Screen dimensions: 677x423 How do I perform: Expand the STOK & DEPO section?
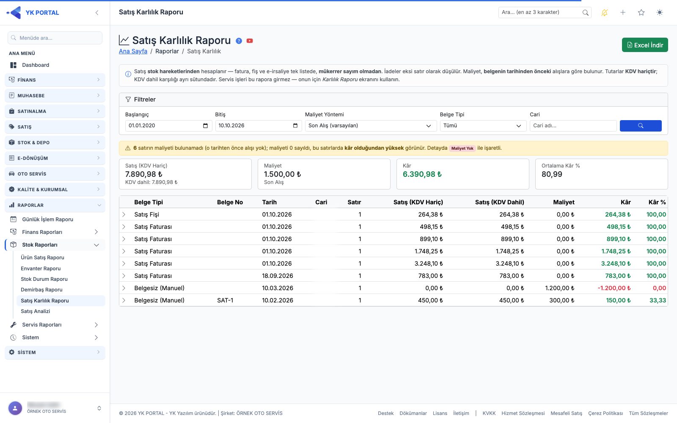click(55, 143)
